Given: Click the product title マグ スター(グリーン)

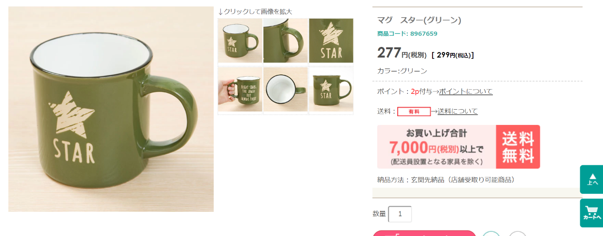Looking at the screenshot, I should [419, 20].
